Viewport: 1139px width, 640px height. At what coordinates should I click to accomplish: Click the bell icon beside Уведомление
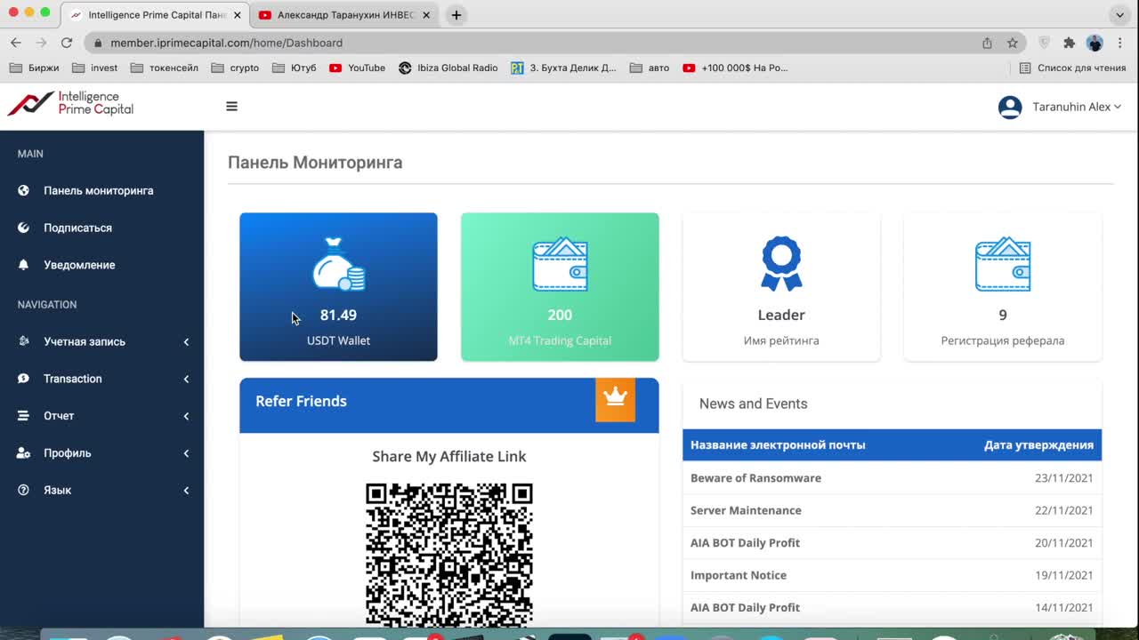coord(24,265)
